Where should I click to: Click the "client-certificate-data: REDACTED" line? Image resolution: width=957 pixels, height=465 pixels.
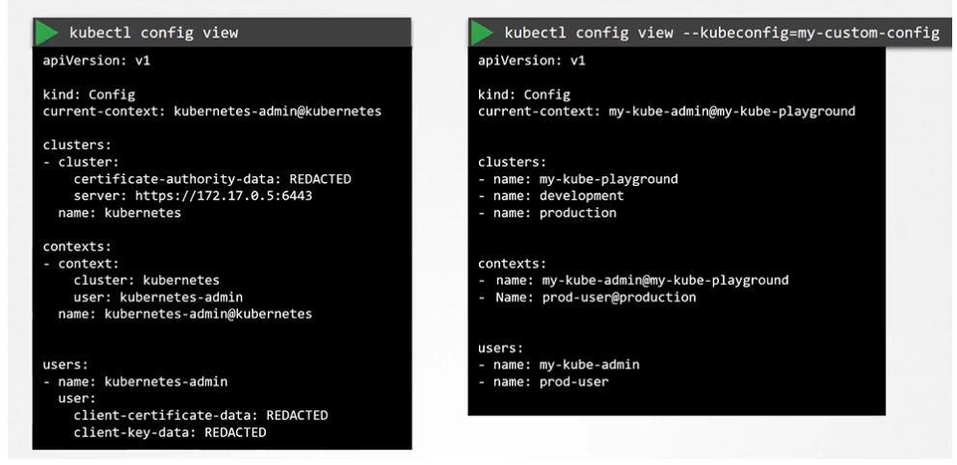coord(200,415)
